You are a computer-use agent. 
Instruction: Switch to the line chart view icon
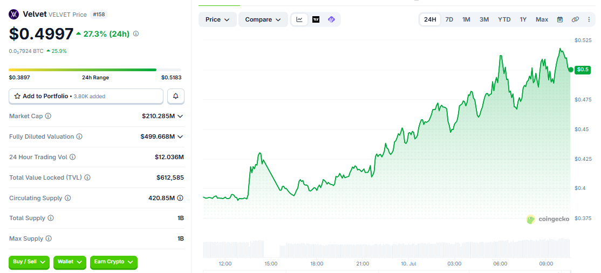point(299,19)
